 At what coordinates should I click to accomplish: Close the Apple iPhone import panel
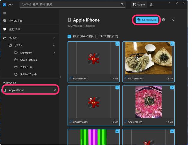tap(173, 20)
